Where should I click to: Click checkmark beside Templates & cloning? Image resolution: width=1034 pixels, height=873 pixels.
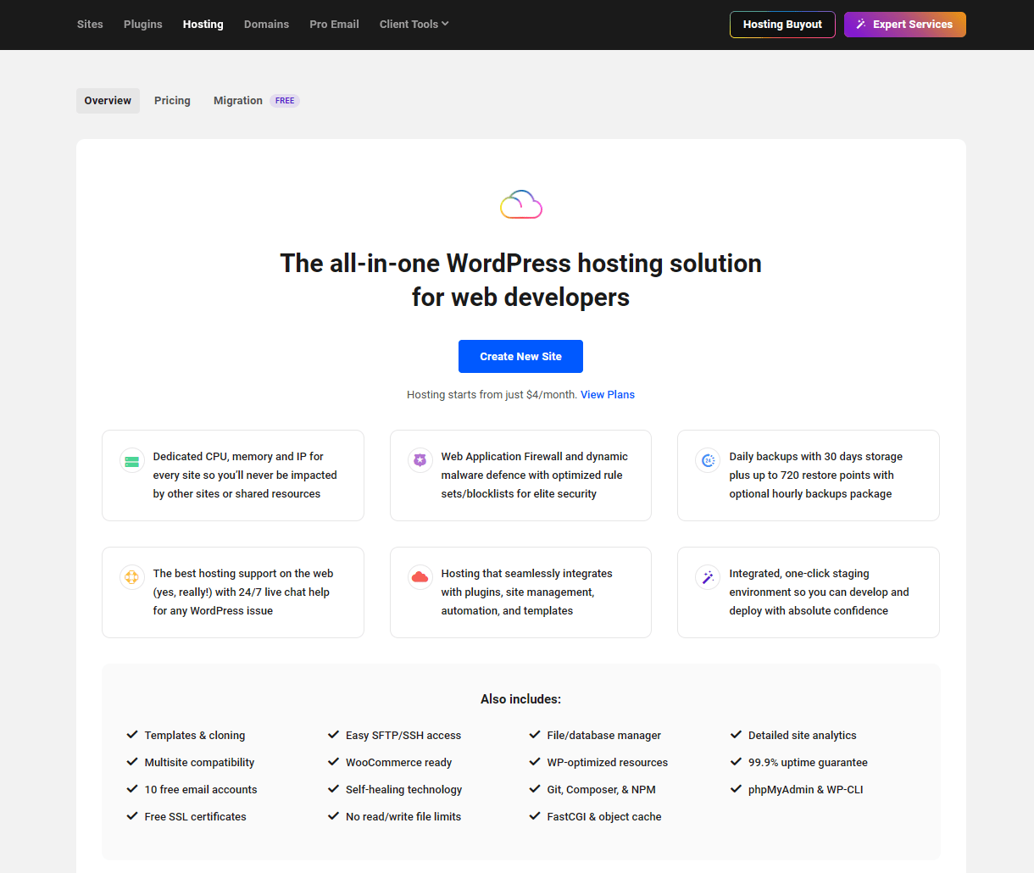(132, 735)
